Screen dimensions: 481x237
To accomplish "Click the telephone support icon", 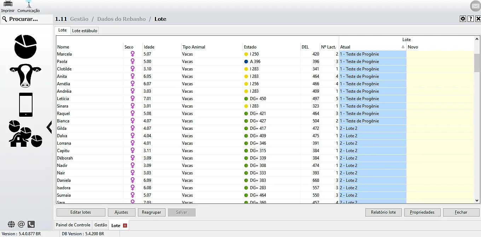I will click(31, 224).
